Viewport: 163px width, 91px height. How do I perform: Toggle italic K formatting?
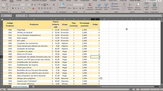(x=16, y=8)
